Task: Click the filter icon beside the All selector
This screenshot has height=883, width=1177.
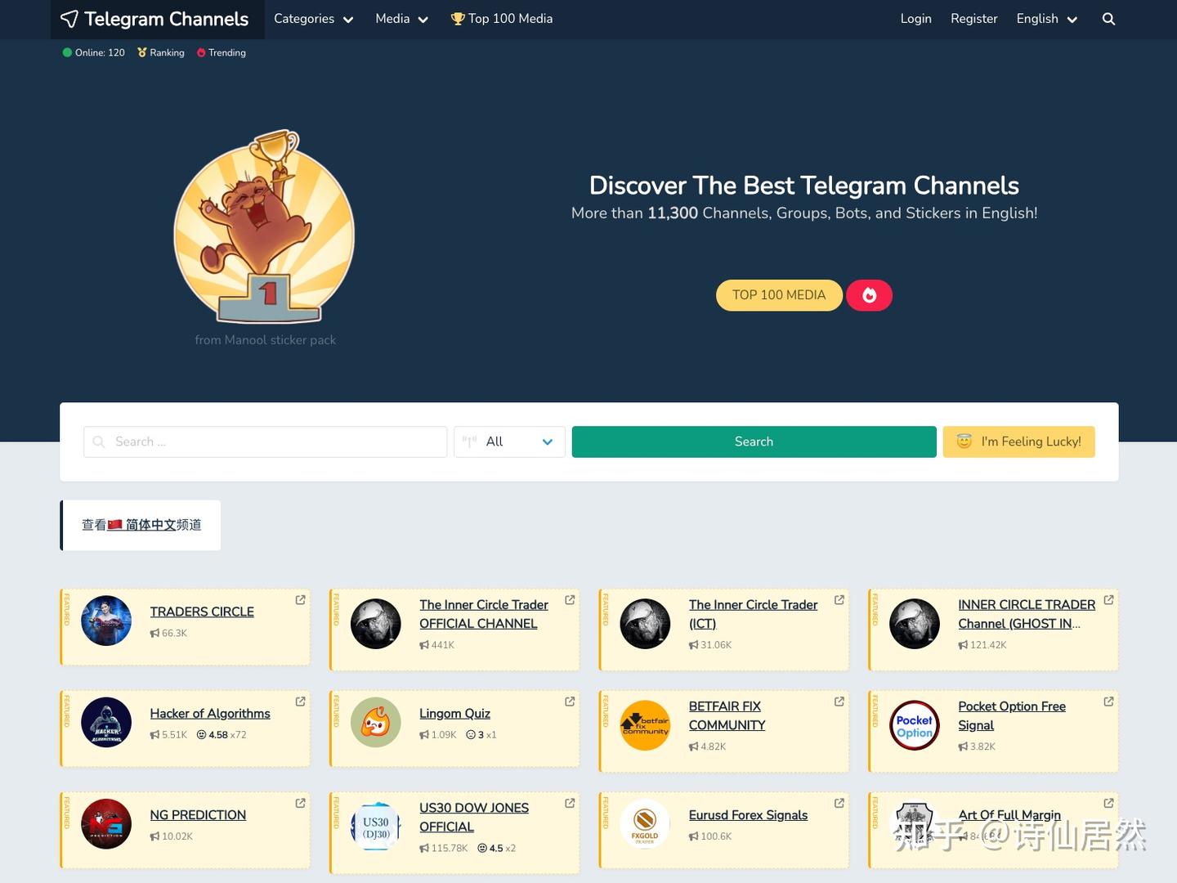Action: pyautogui.click(x=468, y=441)
